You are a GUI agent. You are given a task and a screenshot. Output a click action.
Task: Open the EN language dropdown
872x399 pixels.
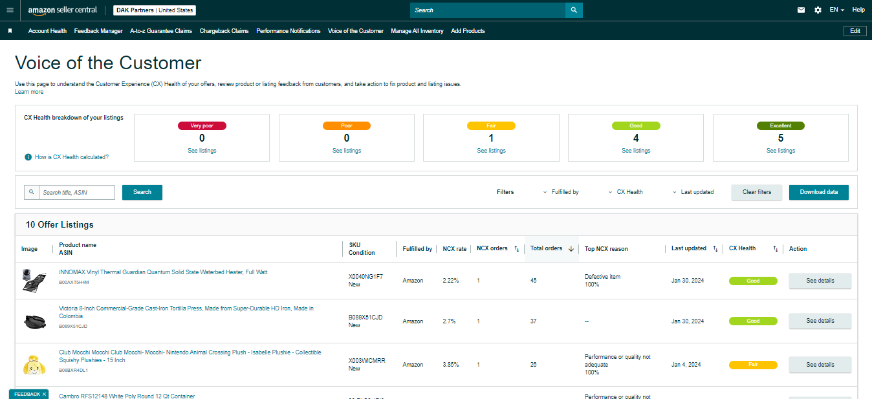pyautogui.click(x=837, y=10)
